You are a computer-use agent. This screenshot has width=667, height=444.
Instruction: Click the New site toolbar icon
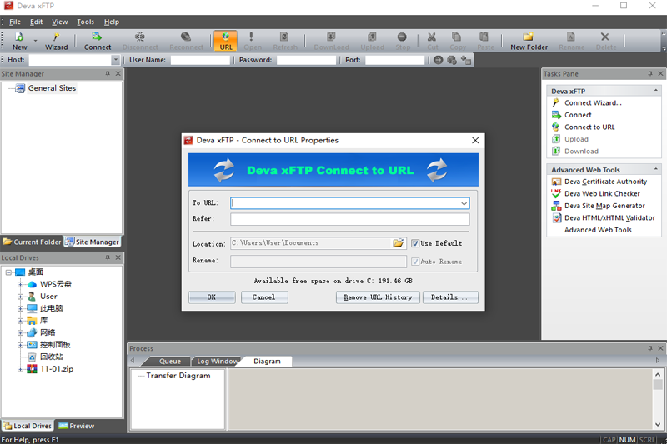(19, 41)
